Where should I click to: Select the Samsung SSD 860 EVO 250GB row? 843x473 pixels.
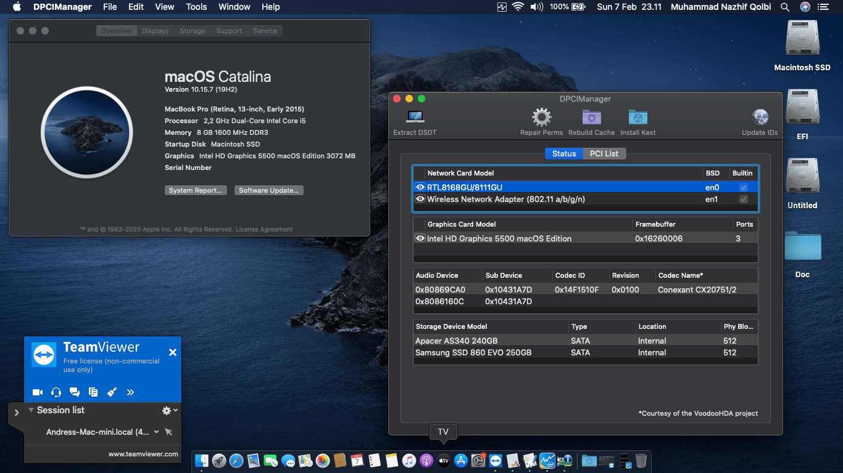click(x=585, y=352)
